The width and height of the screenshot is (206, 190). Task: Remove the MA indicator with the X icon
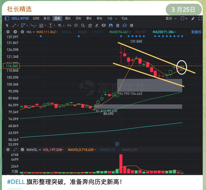point(22,32)
